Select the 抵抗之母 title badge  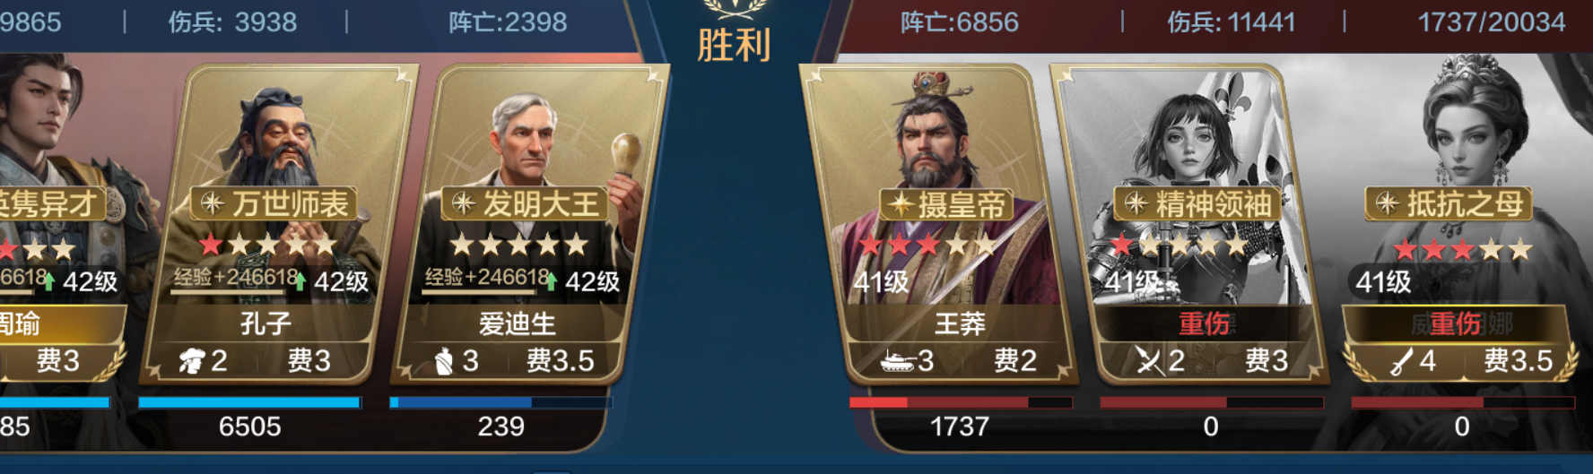coord(1449,204)
